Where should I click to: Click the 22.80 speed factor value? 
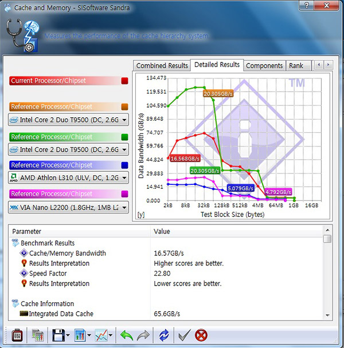pyautogui.click(x=162, y=274)
